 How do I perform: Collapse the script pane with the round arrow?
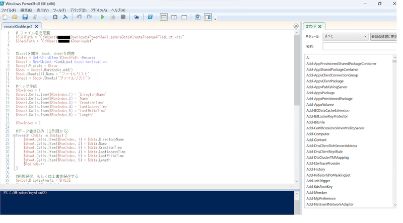pos(296,26)
